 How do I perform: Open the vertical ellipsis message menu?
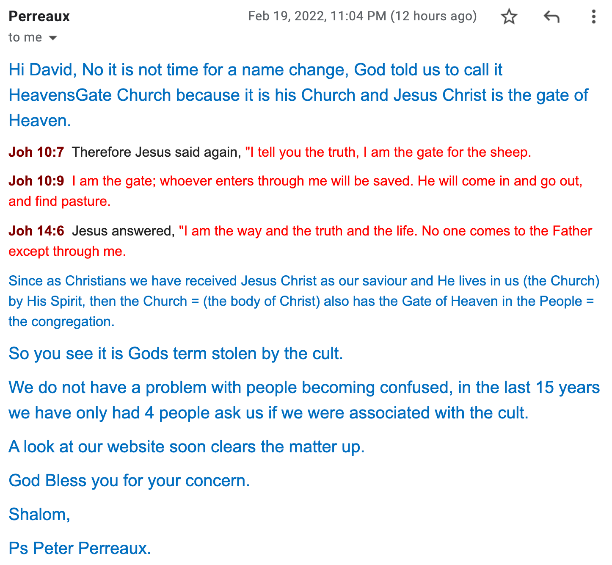coord(593,16)
